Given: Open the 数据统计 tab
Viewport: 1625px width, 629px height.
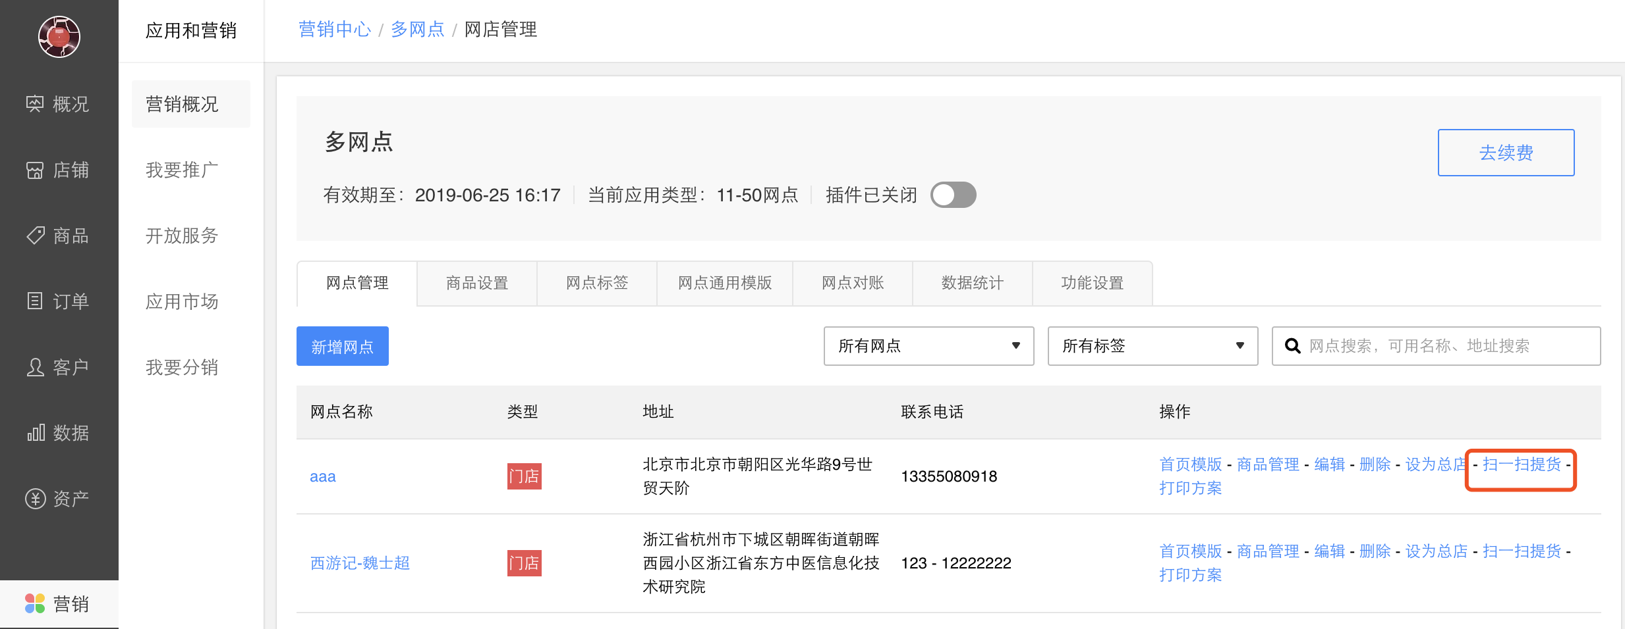Looking at the screenshot, I should (x=972, y=283).
